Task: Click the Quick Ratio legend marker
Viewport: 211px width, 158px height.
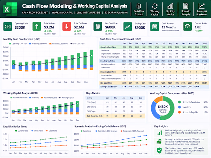Action: [x=32, y=131]
